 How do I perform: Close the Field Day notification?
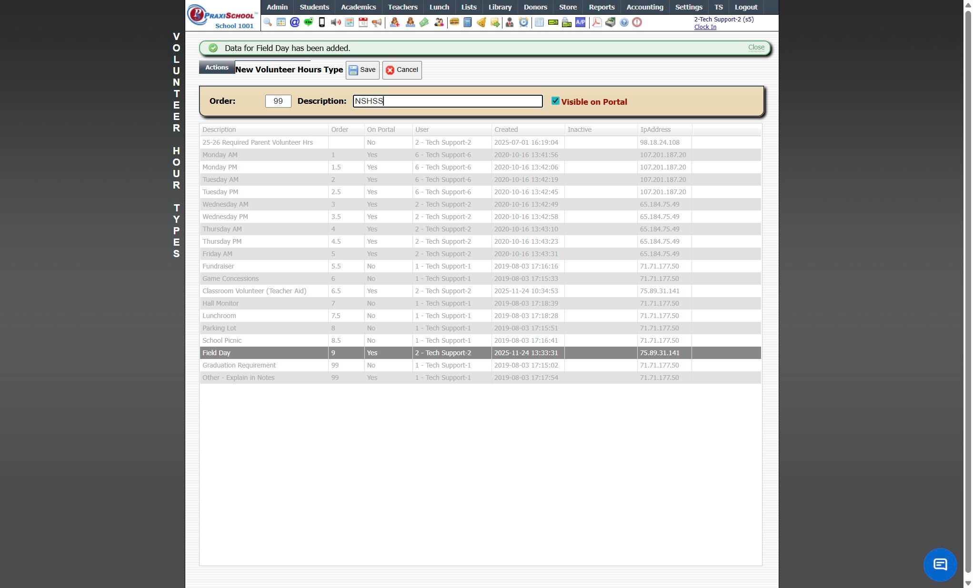point(756,47)
